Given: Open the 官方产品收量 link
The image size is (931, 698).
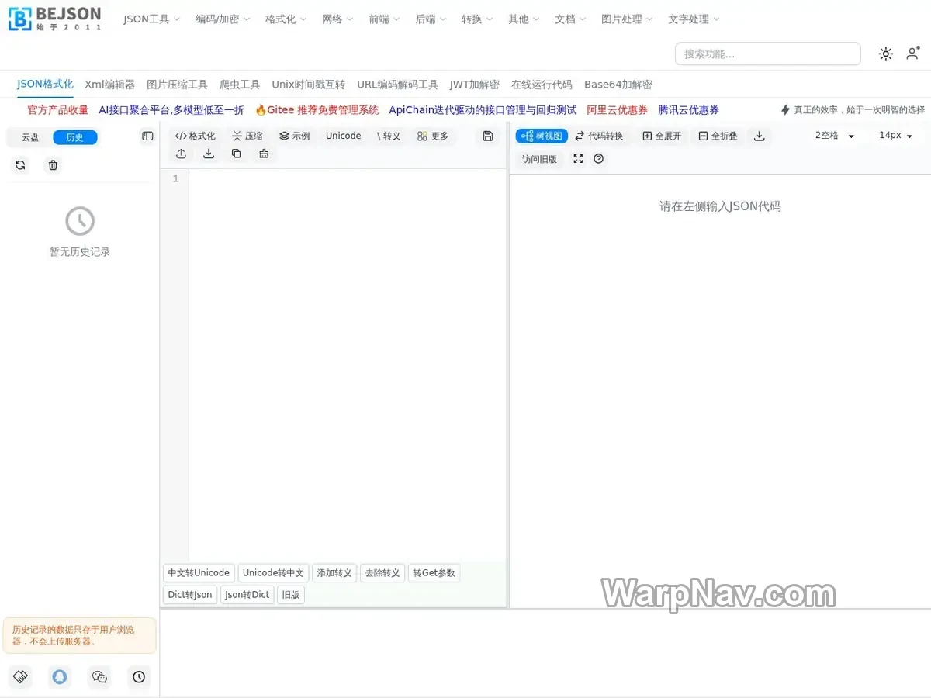Looking at the screenshot, I should pos(58,110).
